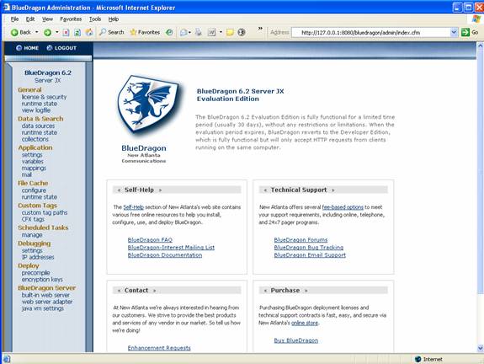Open Application mappings page
The width and height of the screenshot is (484, 364).
pos(34,169)
